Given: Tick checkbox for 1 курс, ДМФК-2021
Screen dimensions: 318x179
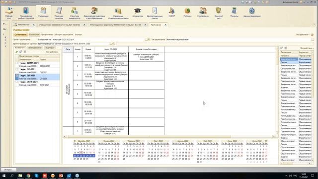Looking at the screenshot, I should tap(17, 63).
